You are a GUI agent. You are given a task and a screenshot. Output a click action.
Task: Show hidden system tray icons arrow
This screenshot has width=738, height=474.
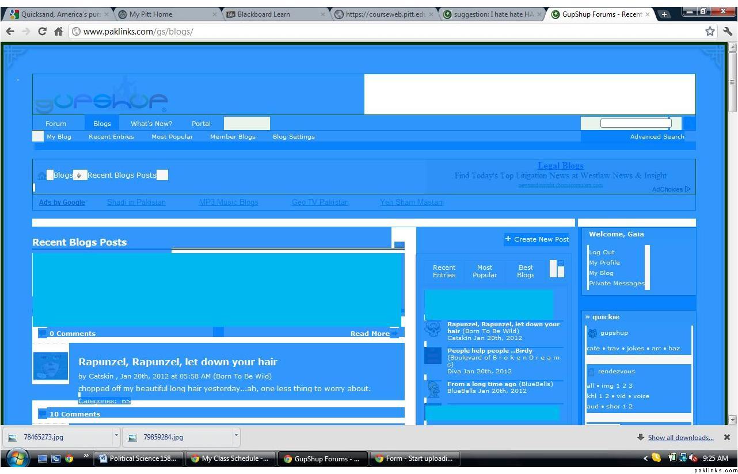645,458
